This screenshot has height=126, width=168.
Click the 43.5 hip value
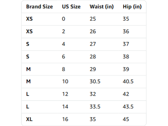[x=128, y=107]
